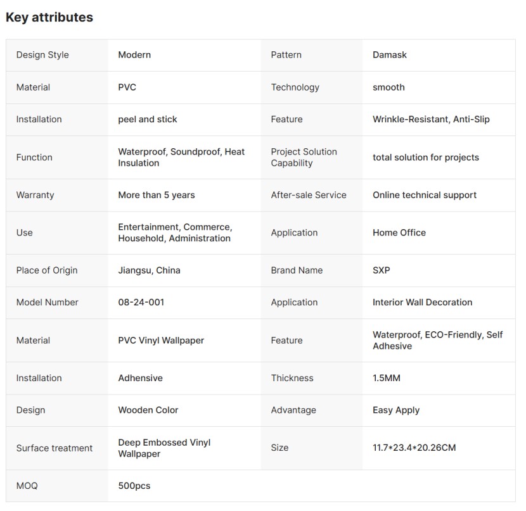526x511 pixels.
Task: Click the PVC Vinyl Wallpaper value
Action: 161,340
